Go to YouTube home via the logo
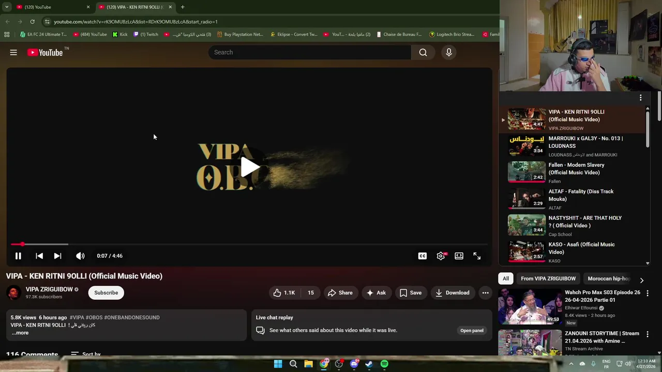The image size is (662, 372). click(x=45, y=52)
